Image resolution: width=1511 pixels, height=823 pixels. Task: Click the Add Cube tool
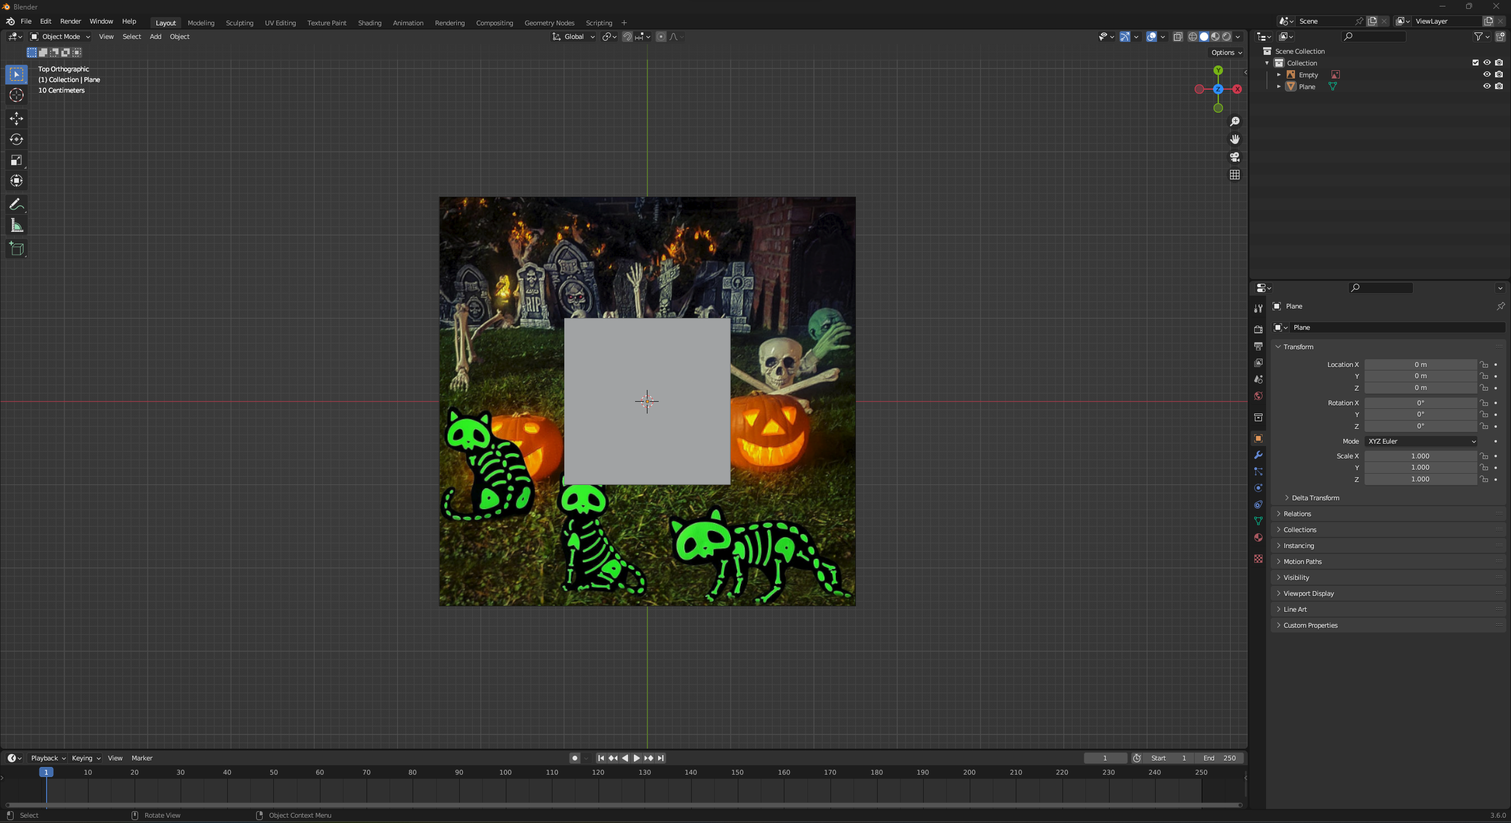[17, 249]
